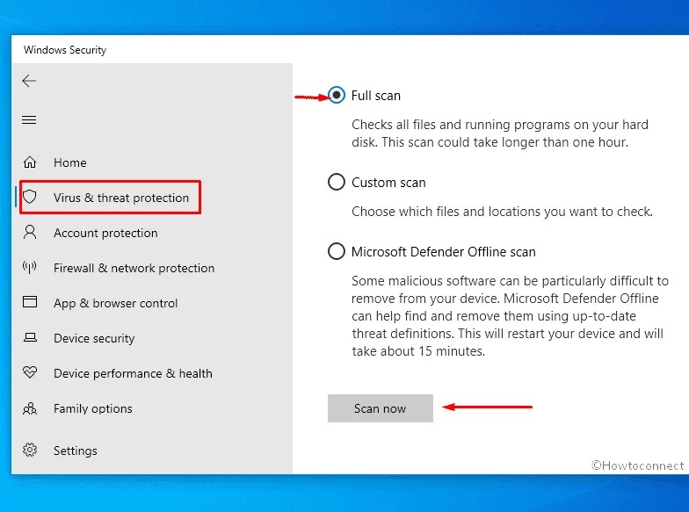The width and height of the screenshot is (689, 512).
Task: Go back with the back arrow
Action: [x=29, y=81]
